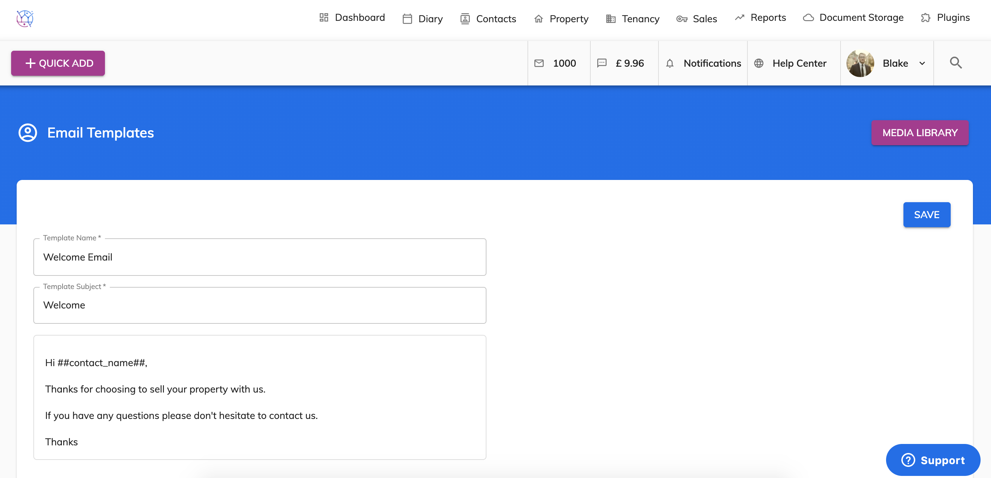Click the app logo icon
The height and width of the screenshot is (478, 991).
point(25,18)
